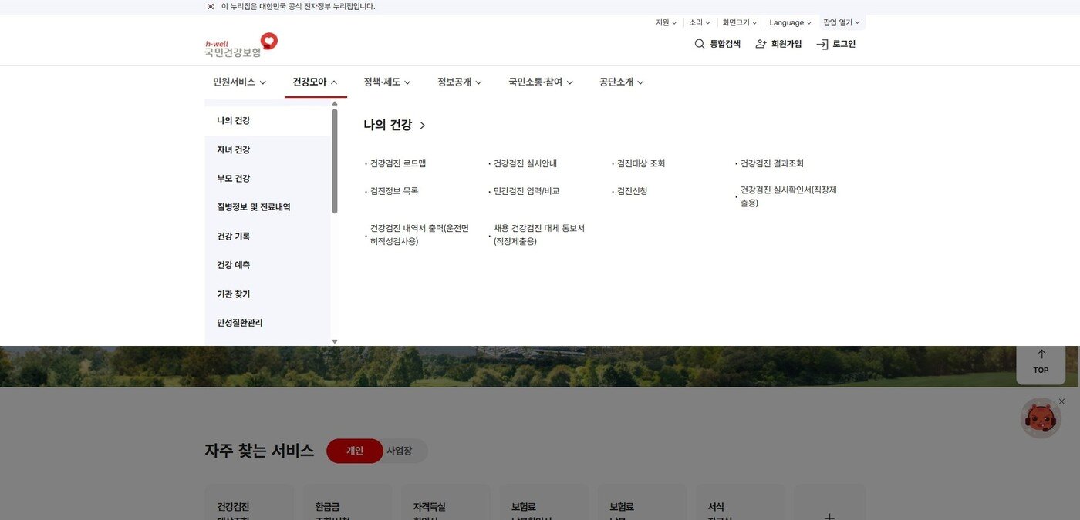
Task: Open 검진신청 link
Action: point(633,190)
